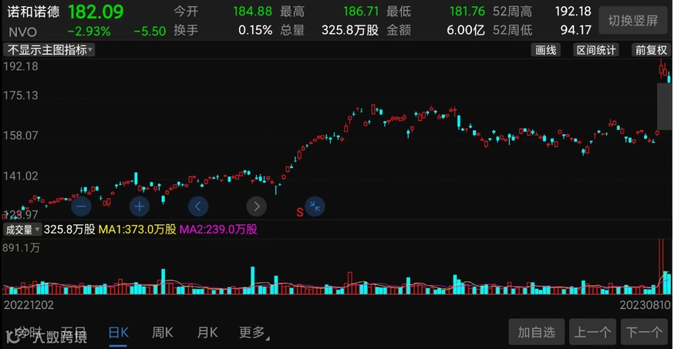Click the day high value 186.71
This screenshot has width=674, height=349.
361,11
